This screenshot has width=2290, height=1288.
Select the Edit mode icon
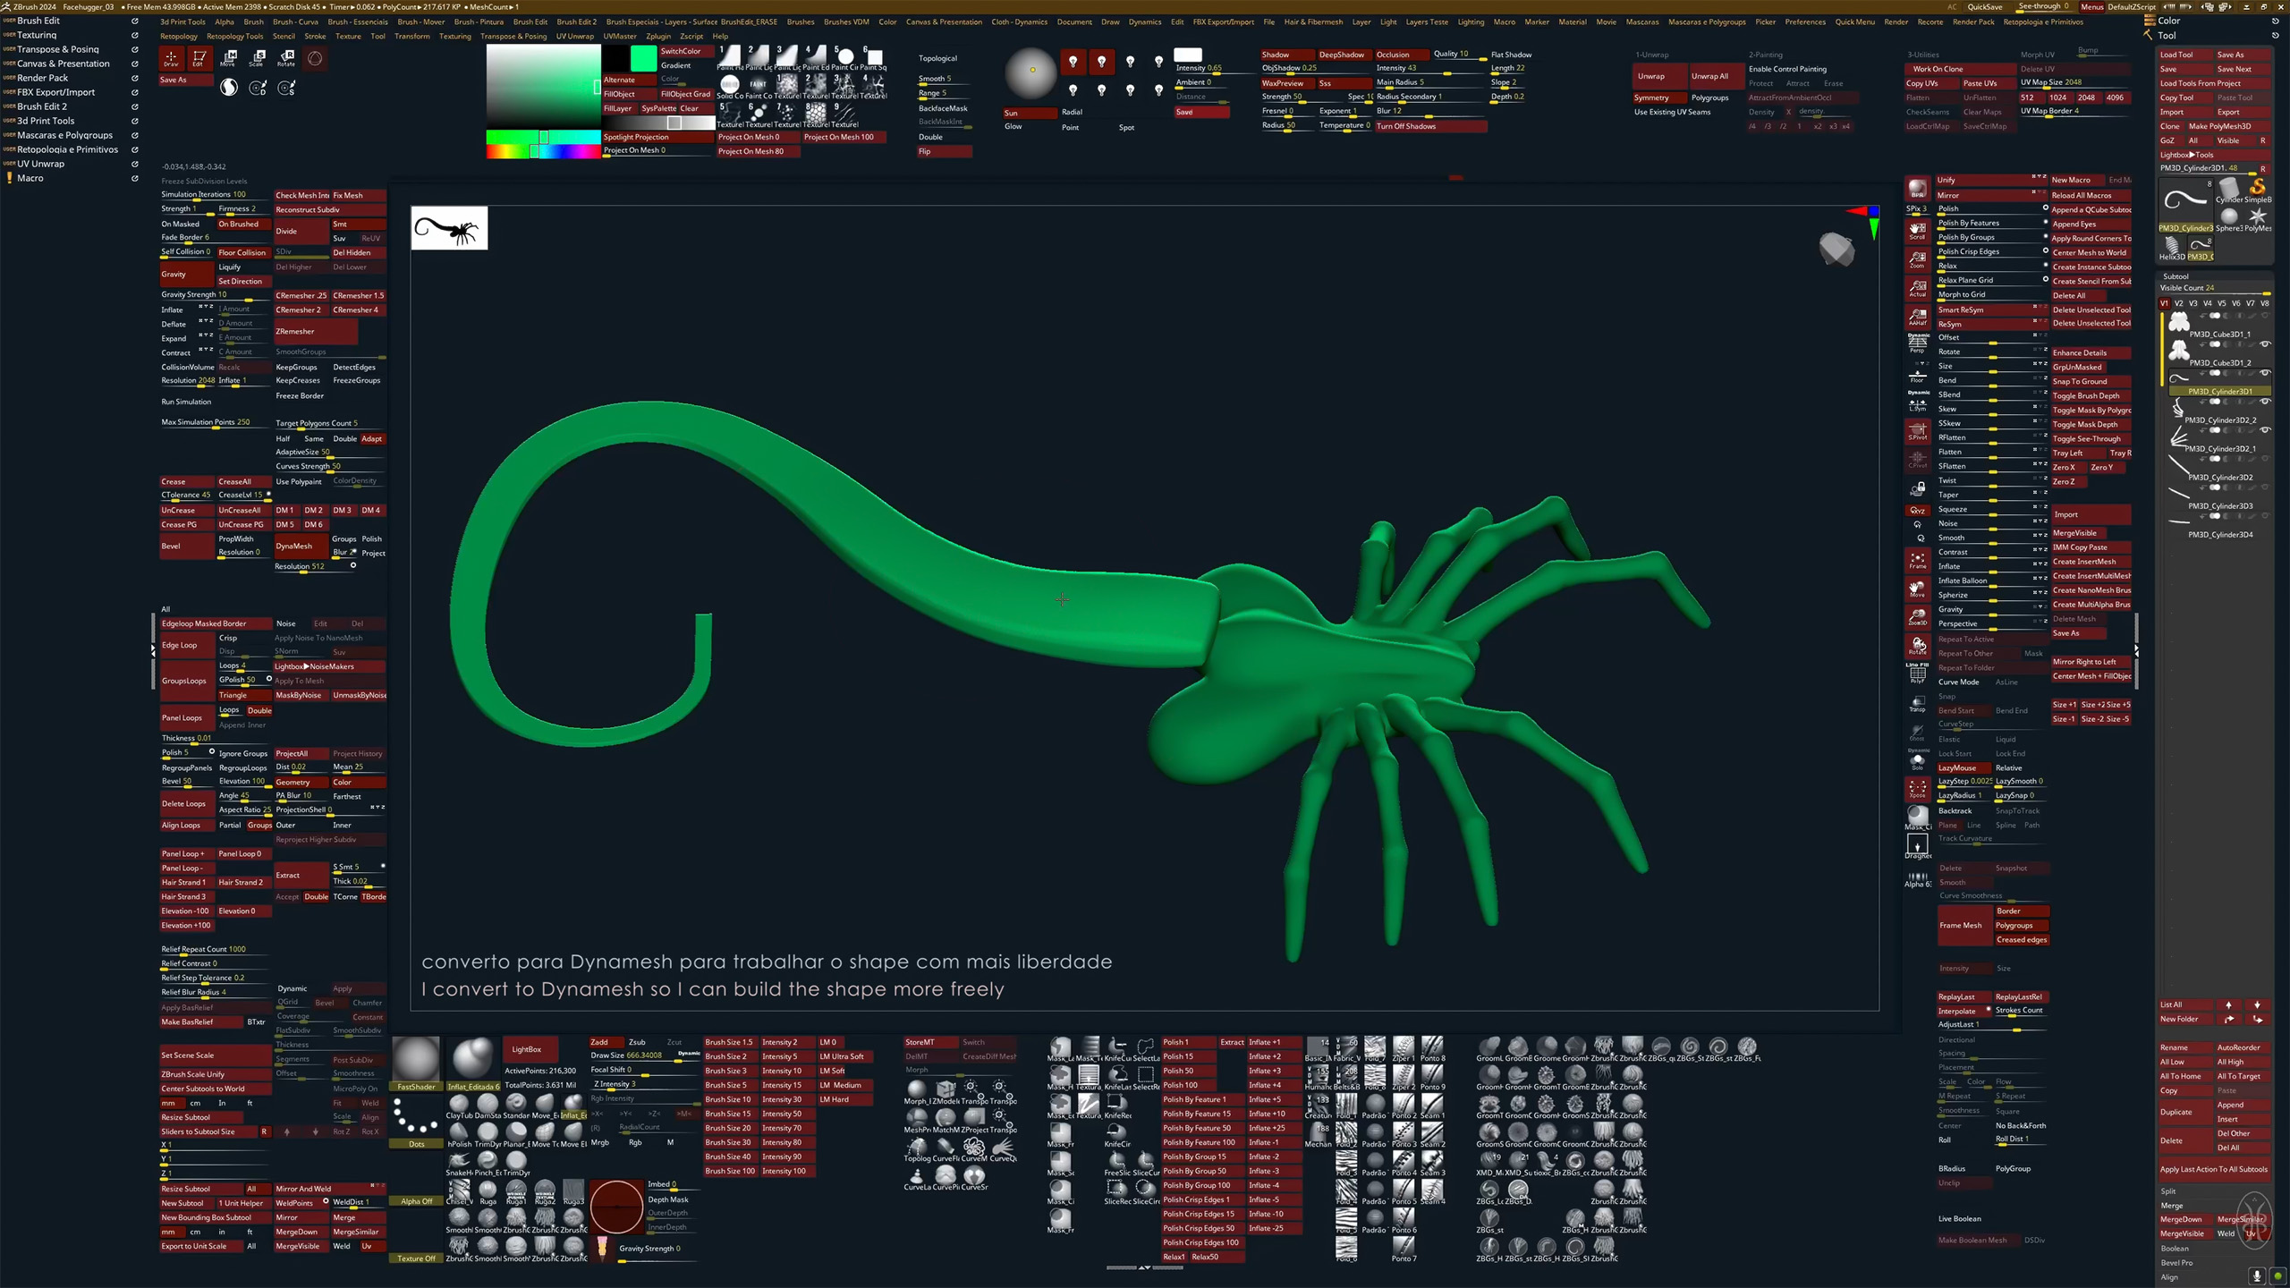[199, 59]
